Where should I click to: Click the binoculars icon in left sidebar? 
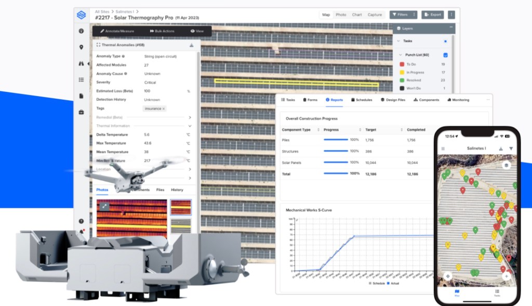click(81, 63)
